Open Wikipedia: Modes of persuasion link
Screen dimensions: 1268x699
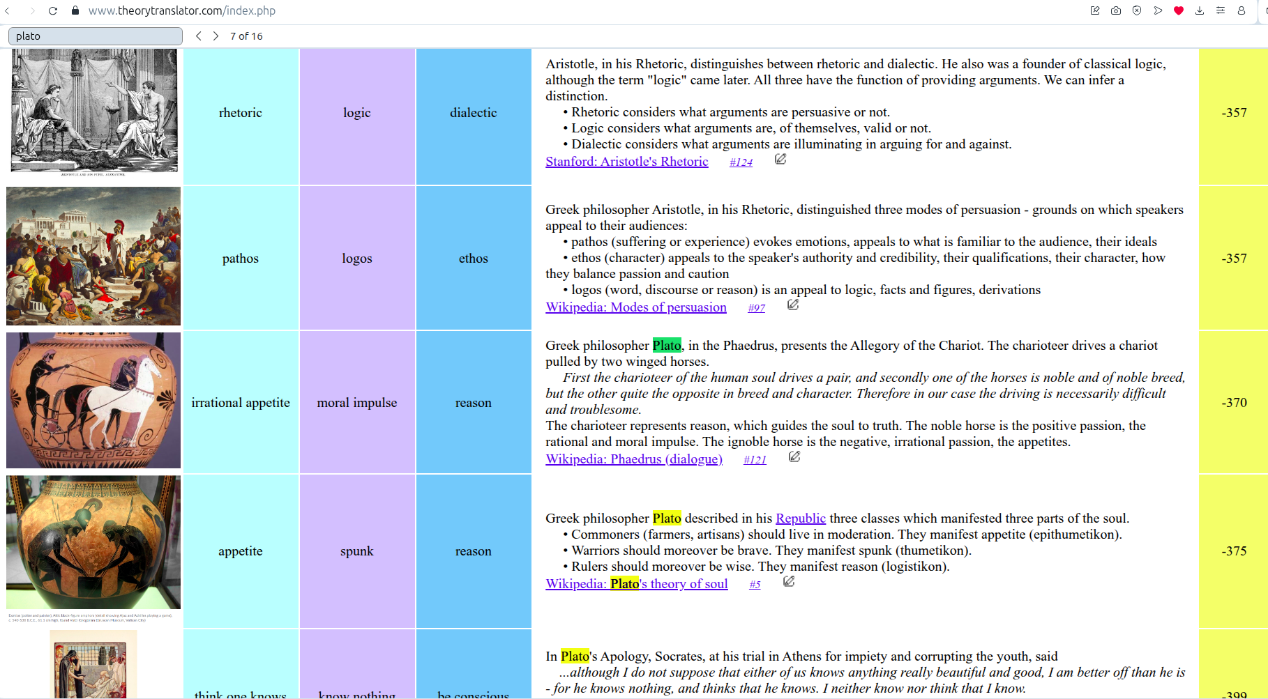[x=635, y=307]
